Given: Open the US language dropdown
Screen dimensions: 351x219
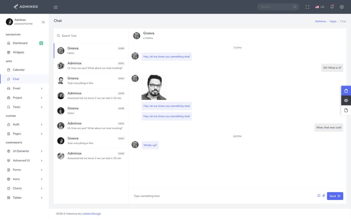Looking at the screenshot, I should [320, 7].
